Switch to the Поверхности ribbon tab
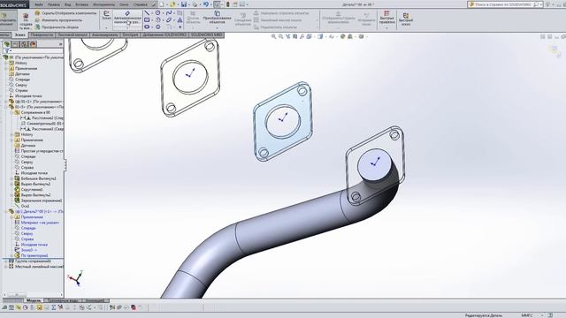The width and height of the screenshot is (566, 318). pyautogui.click(x=42, y=35)
